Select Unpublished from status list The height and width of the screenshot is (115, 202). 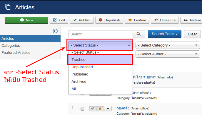point(101,67)
